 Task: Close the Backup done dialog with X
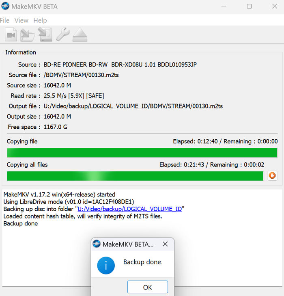click(165, 244)
